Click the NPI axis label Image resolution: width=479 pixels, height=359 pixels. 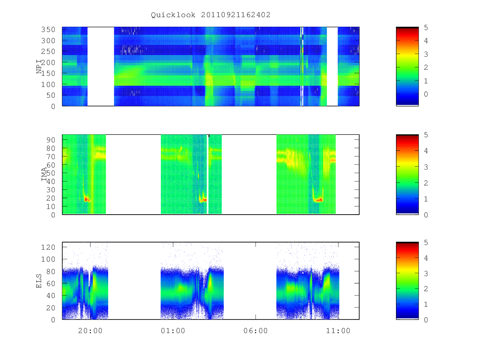click(x=39, y=67)
